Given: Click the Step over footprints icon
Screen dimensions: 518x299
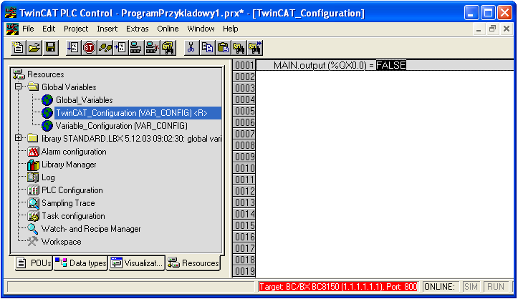Looking at the screenshot, I should click(x=105, y=48).
